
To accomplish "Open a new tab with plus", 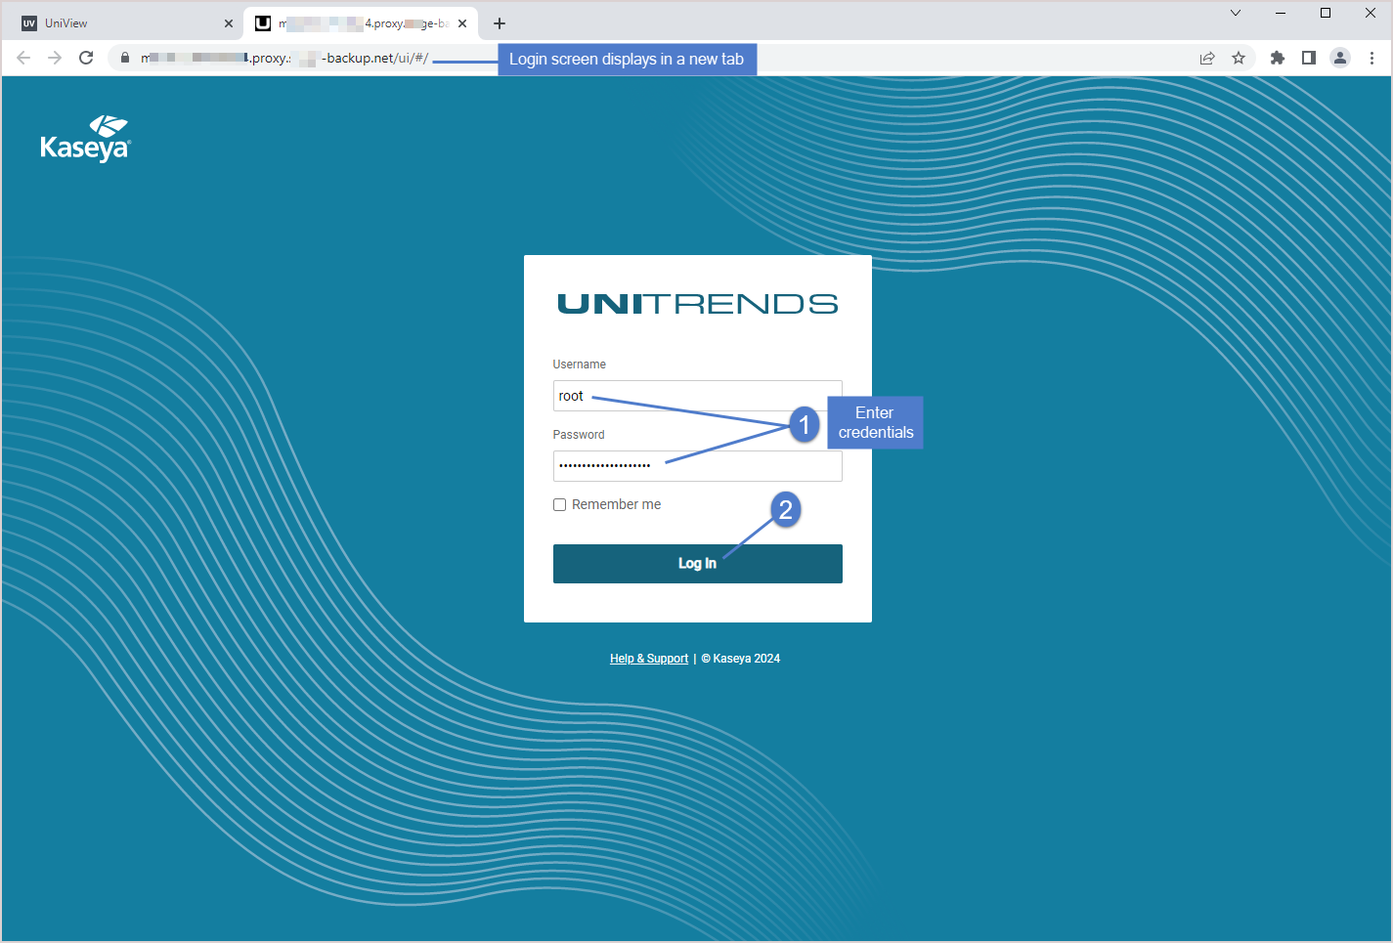I will (500, 23).
